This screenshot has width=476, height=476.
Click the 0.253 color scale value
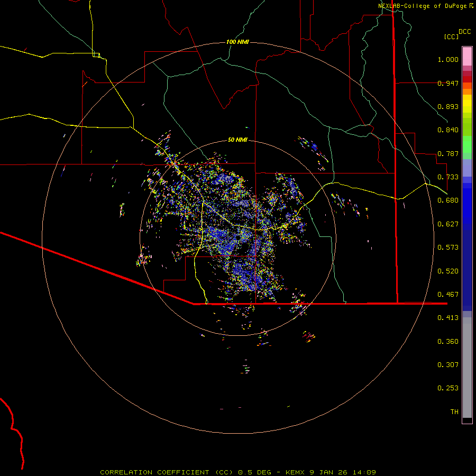point(448,388)
